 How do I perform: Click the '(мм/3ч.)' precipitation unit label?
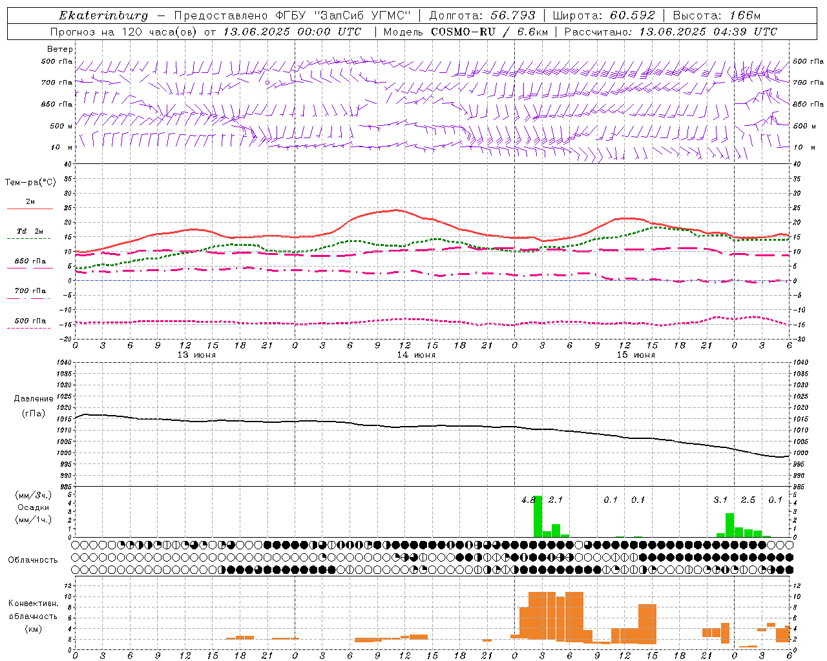point(33,495)
